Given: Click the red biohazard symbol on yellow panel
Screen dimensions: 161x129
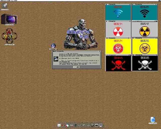Looking at the screenshot, I should [x=118, y=48].
